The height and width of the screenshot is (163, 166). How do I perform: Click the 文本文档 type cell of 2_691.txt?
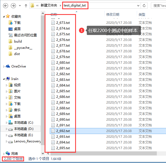click(145, 125)
